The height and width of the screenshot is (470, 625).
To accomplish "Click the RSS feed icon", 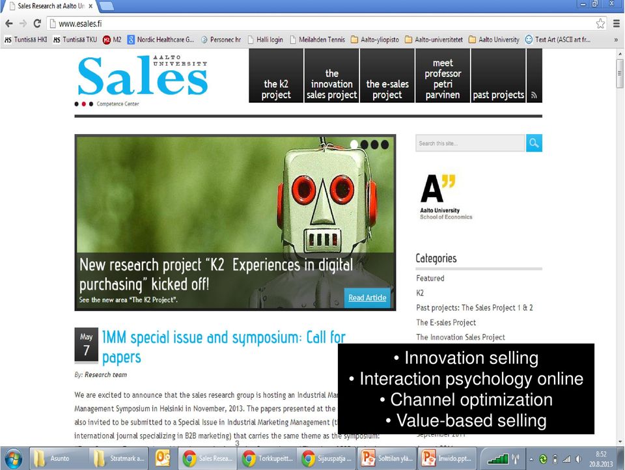I will pyautogui.click(x=534, y=95).
